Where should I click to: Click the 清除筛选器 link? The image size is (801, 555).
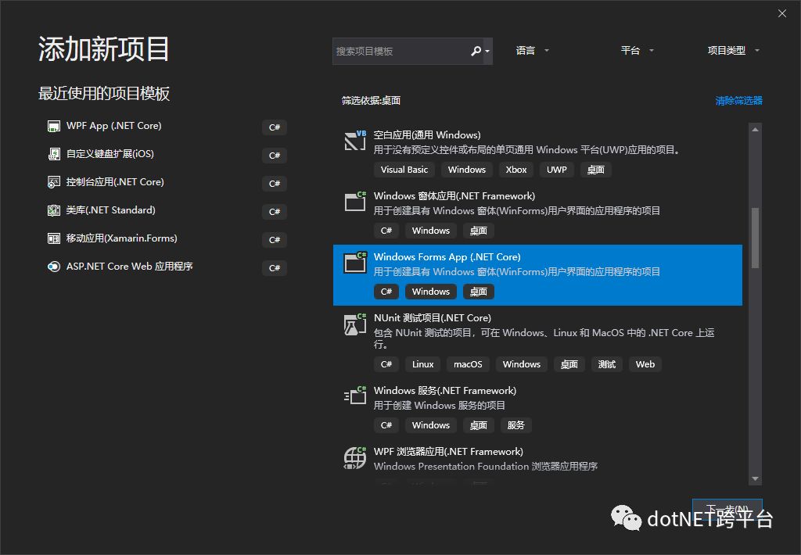tap(738, 101)
